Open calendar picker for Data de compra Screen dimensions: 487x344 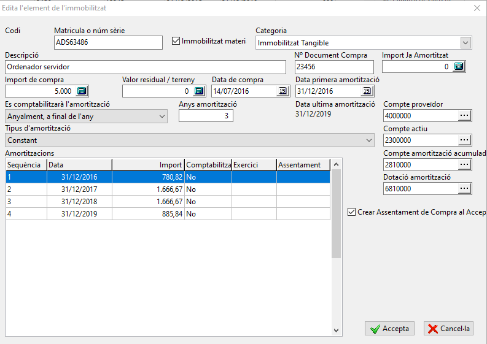click(283, 91)
